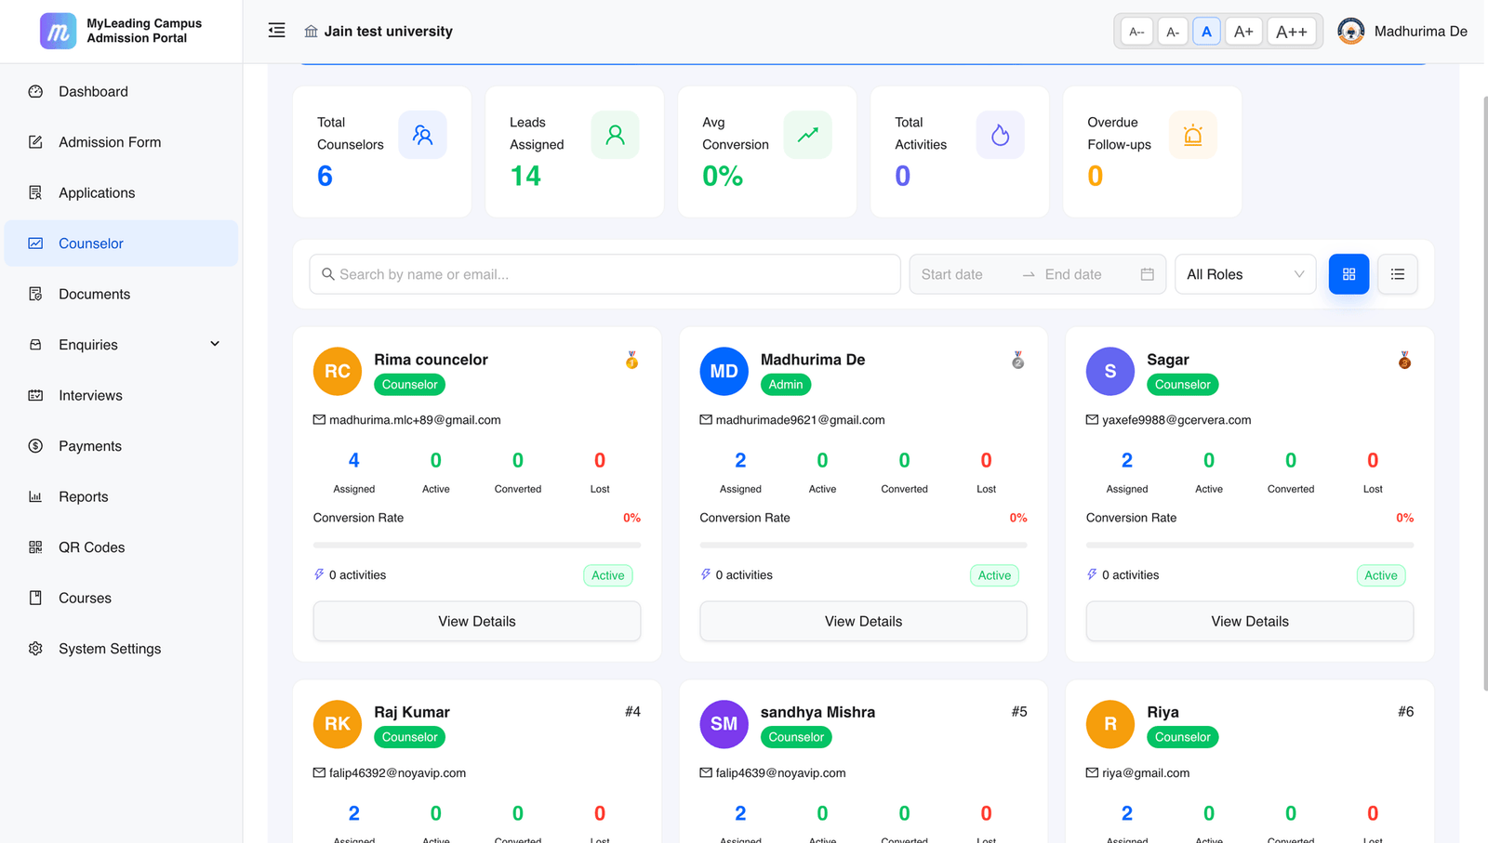Click the sandhya Mishra name
This screenshot has height=843, width=1488.
point(817,712)
